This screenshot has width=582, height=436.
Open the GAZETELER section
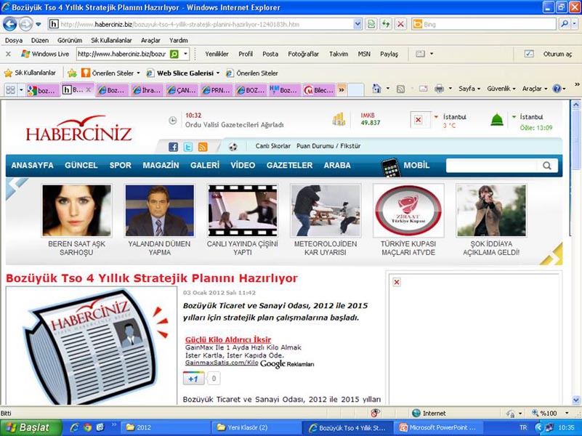pyautogui.click(x=289, y=166)
